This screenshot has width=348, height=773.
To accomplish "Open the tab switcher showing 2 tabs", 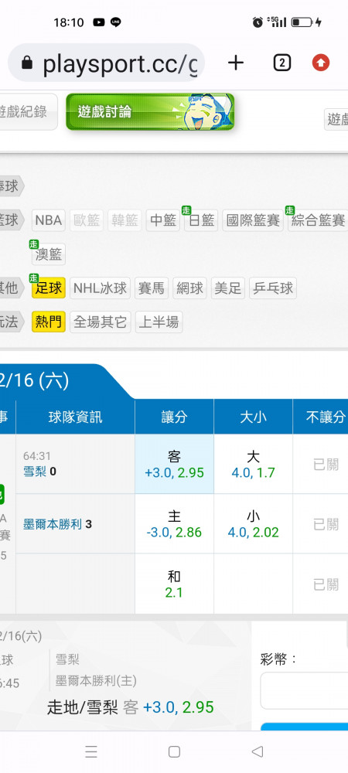I will [281, 63].
